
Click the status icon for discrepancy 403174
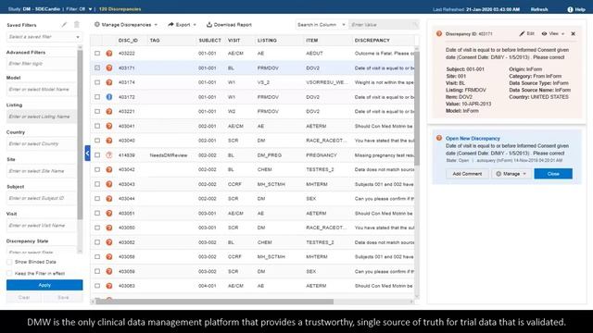109,82
